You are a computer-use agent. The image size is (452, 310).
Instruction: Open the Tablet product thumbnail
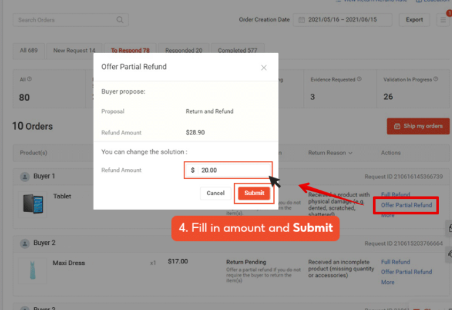[32, 204]
